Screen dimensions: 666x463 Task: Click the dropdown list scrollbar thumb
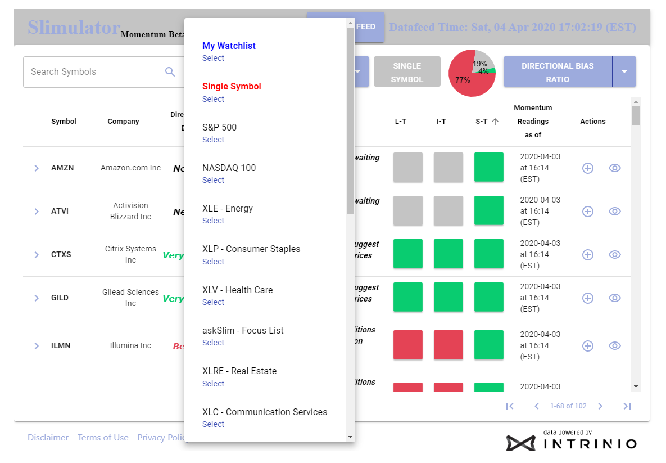(x=350, y=121)
